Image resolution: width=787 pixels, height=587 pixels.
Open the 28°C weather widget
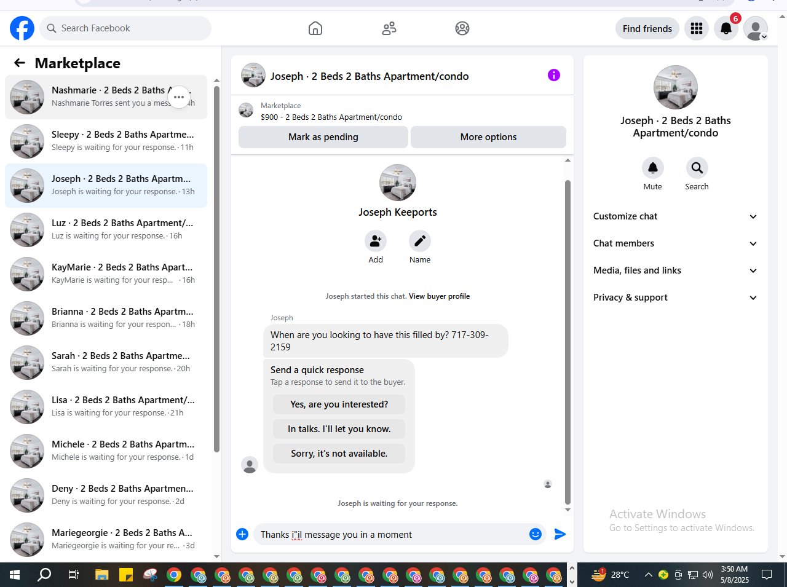pos(611,575)
